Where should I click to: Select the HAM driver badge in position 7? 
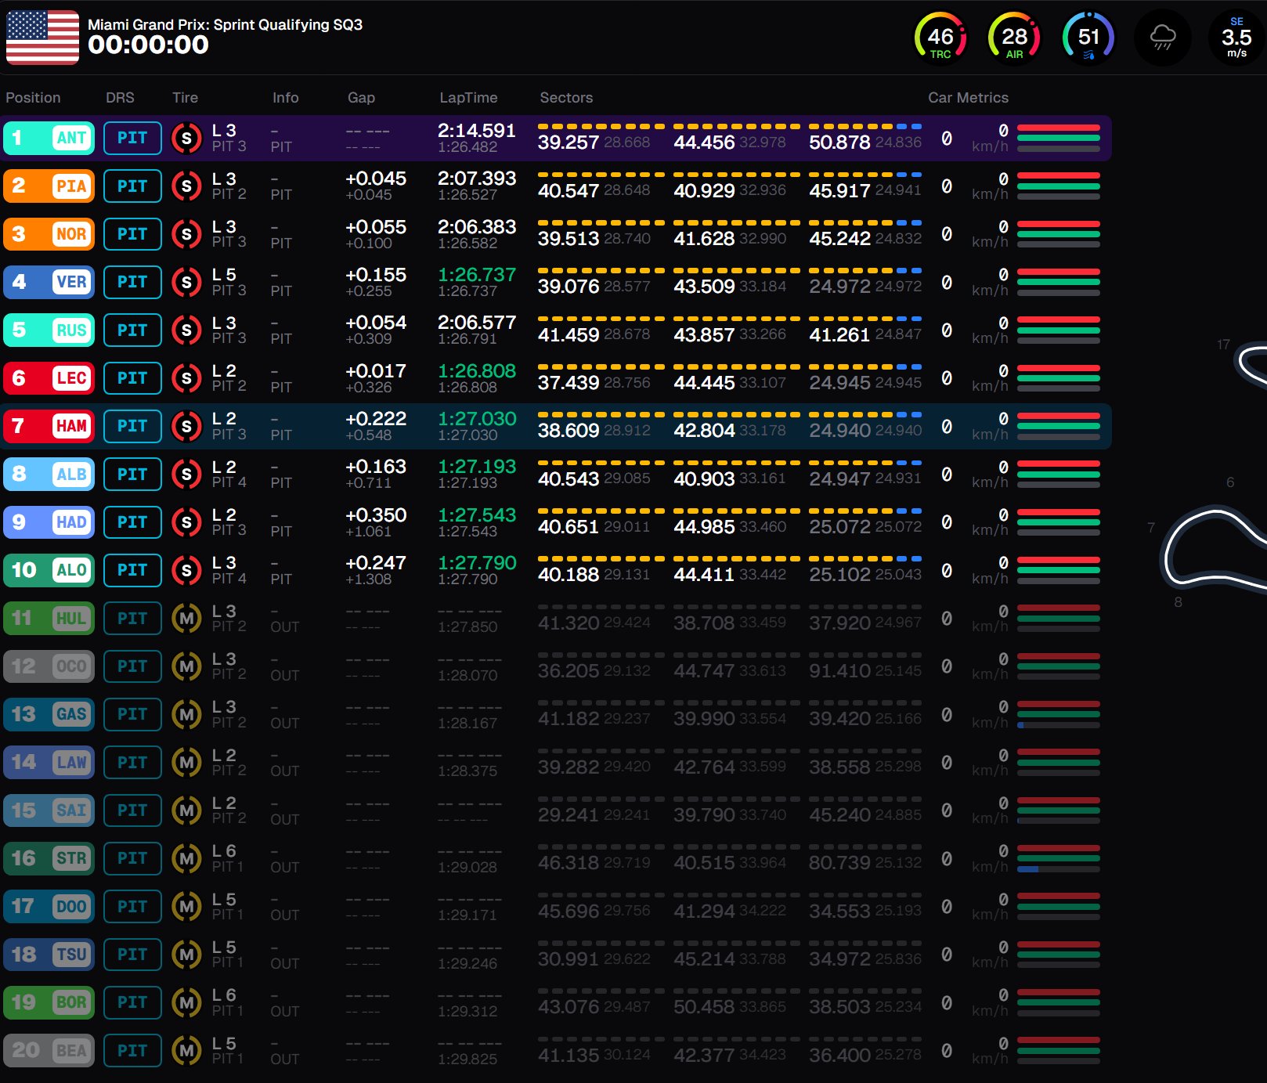point(49,426)
